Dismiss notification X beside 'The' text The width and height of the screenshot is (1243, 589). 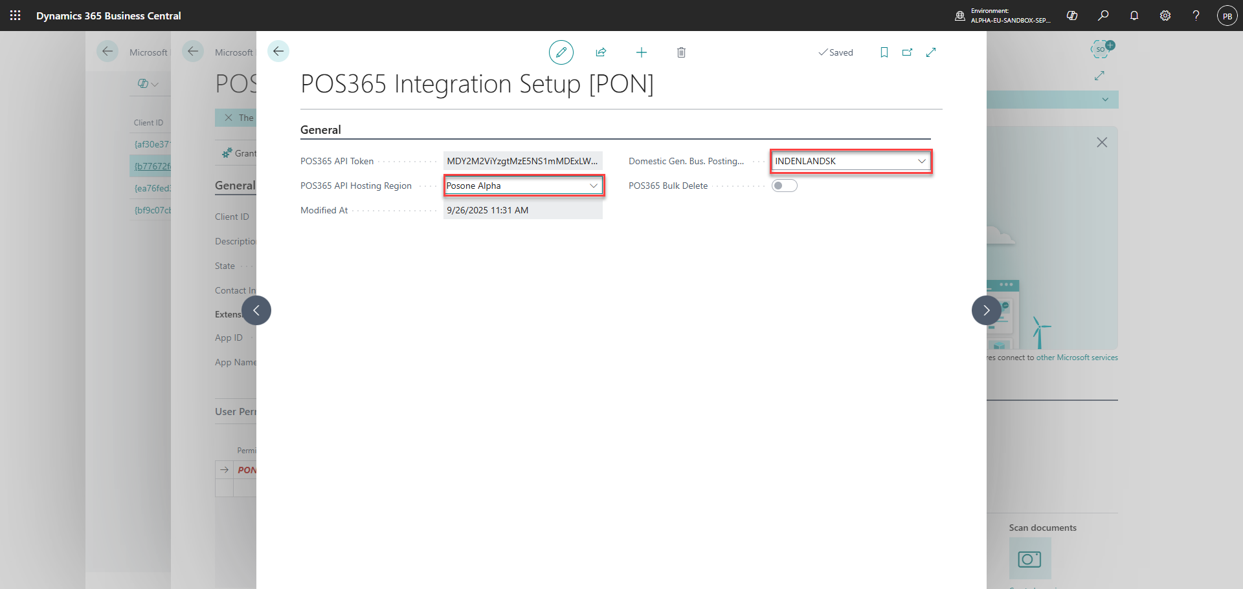pyautogui.click(x=229, y=118)
